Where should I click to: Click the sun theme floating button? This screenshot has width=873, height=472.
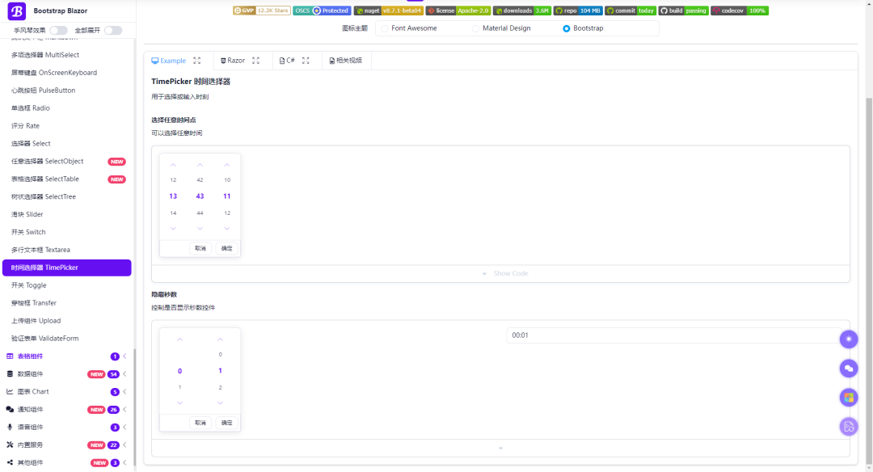(x=849, y=339)
